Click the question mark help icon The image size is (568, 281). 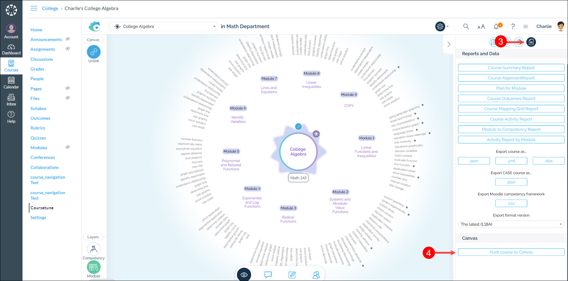[x=513, y=26]
